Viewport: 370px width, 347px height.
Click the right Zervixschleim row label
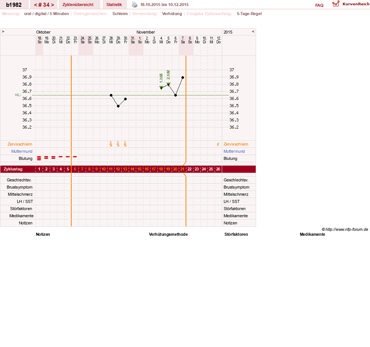click(236, 144)
